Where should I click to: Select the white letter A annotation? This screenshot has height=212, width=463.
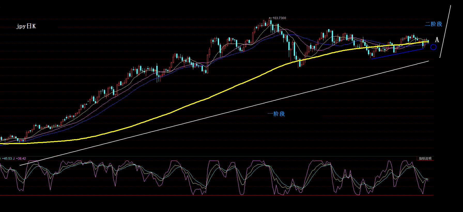point(437,40)
